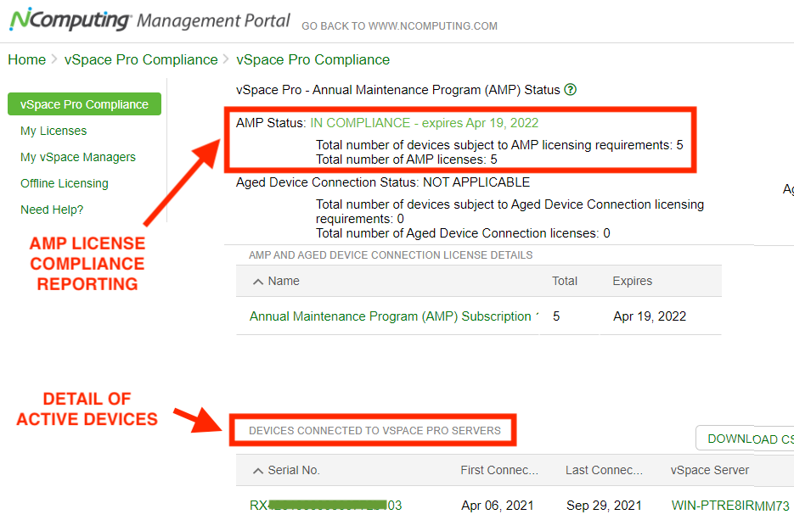Sort devices by Serial No. column arrow

click(258, 471)
